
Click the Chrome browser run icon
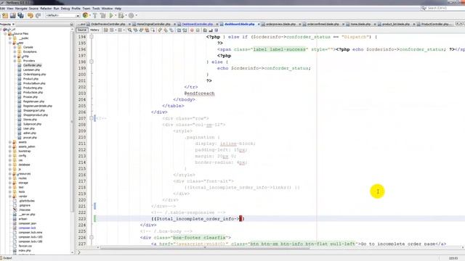click(x=85, y=15)
